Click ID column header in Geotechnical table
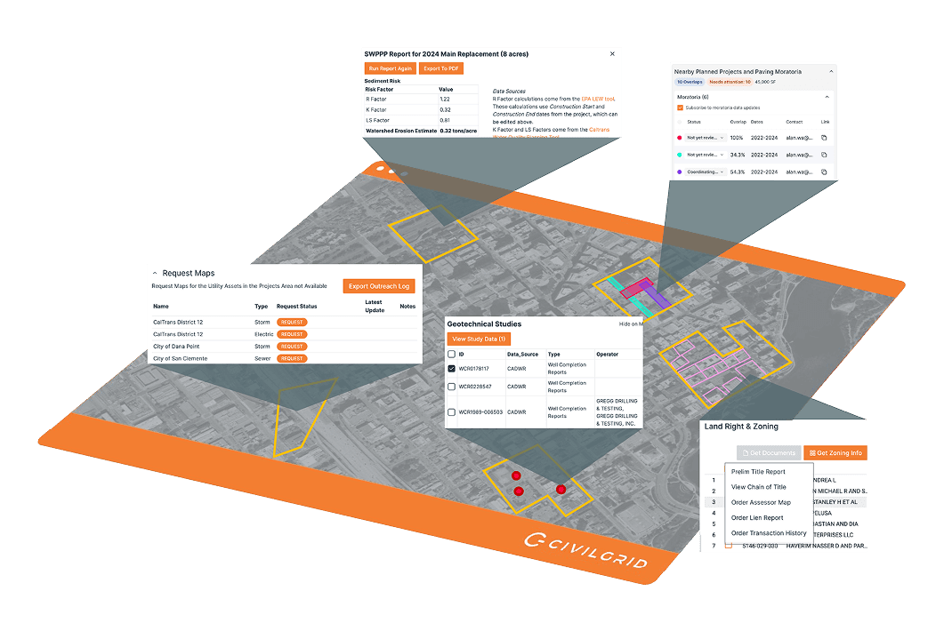This screenshot has height=631, width=952. pyautogui.click(x=462, y=355)
